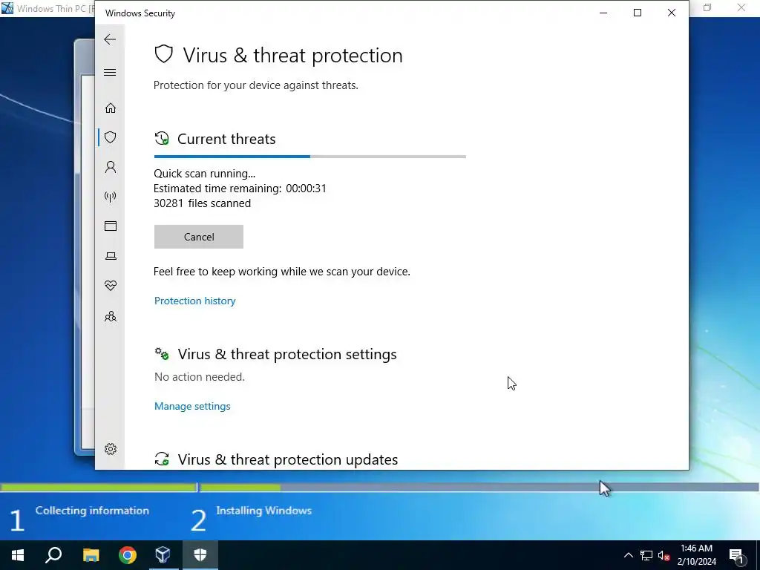760x570 pixels.
Task: Maximize the Windows Security window
Action: pyautogui.click(x=638, y=13)
